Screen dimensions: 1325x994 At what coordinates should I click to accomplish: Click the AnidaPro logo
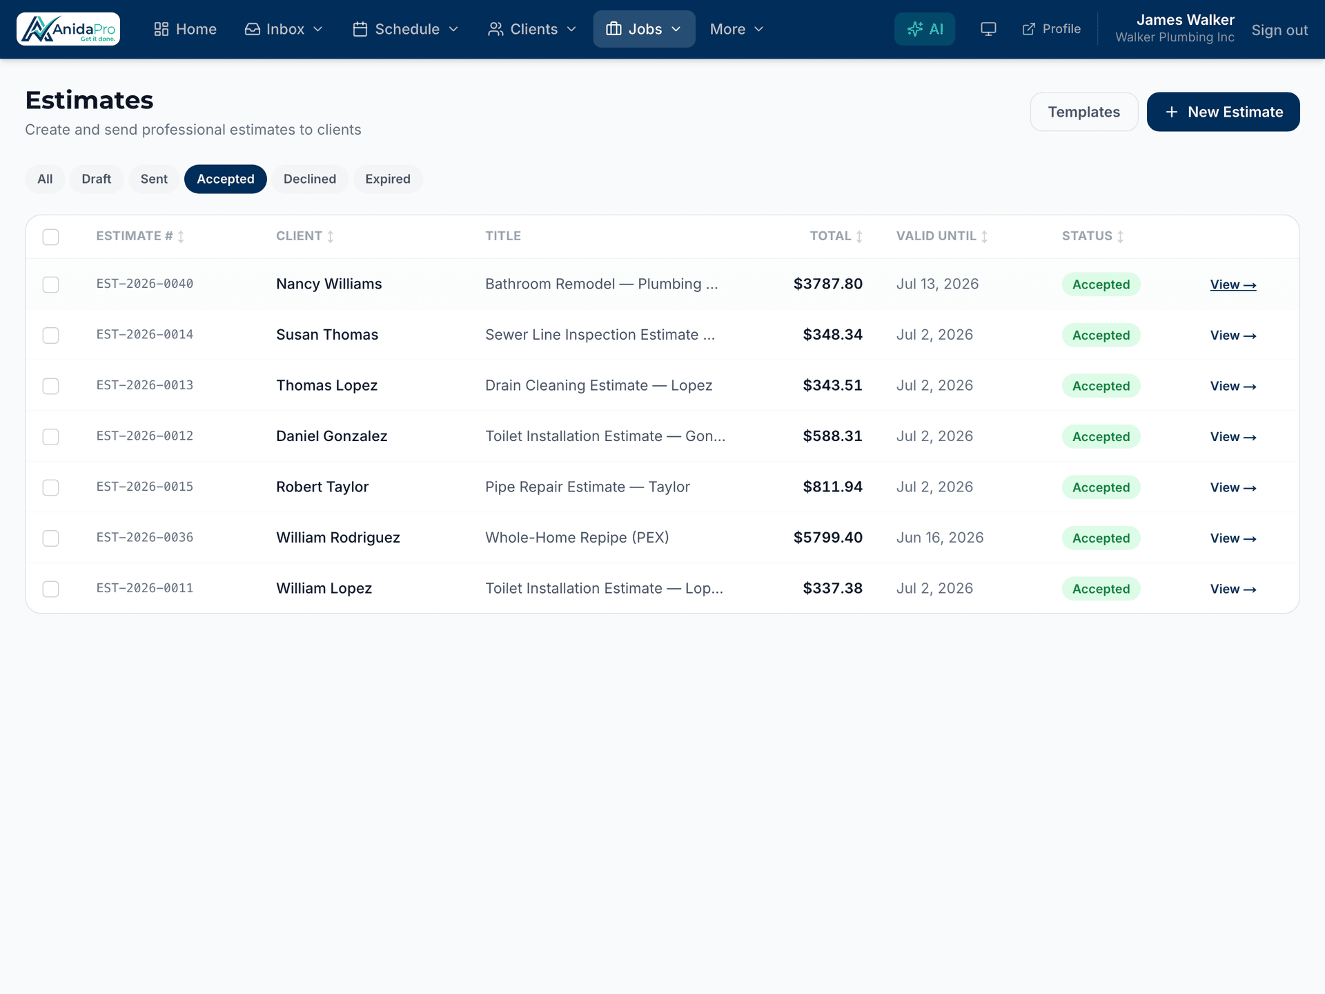(68, 29)
